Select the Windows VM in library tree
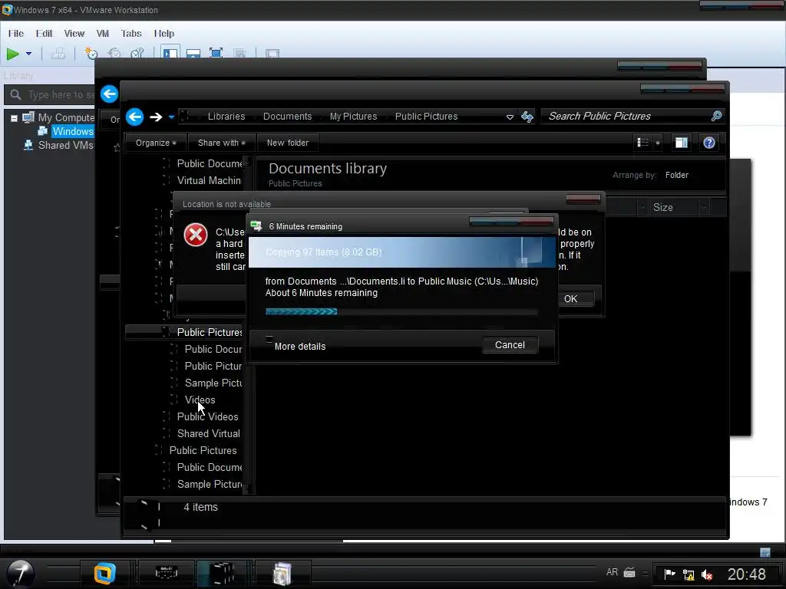The width and height of the screenshot is (786, 589). [x=73, y=131]
